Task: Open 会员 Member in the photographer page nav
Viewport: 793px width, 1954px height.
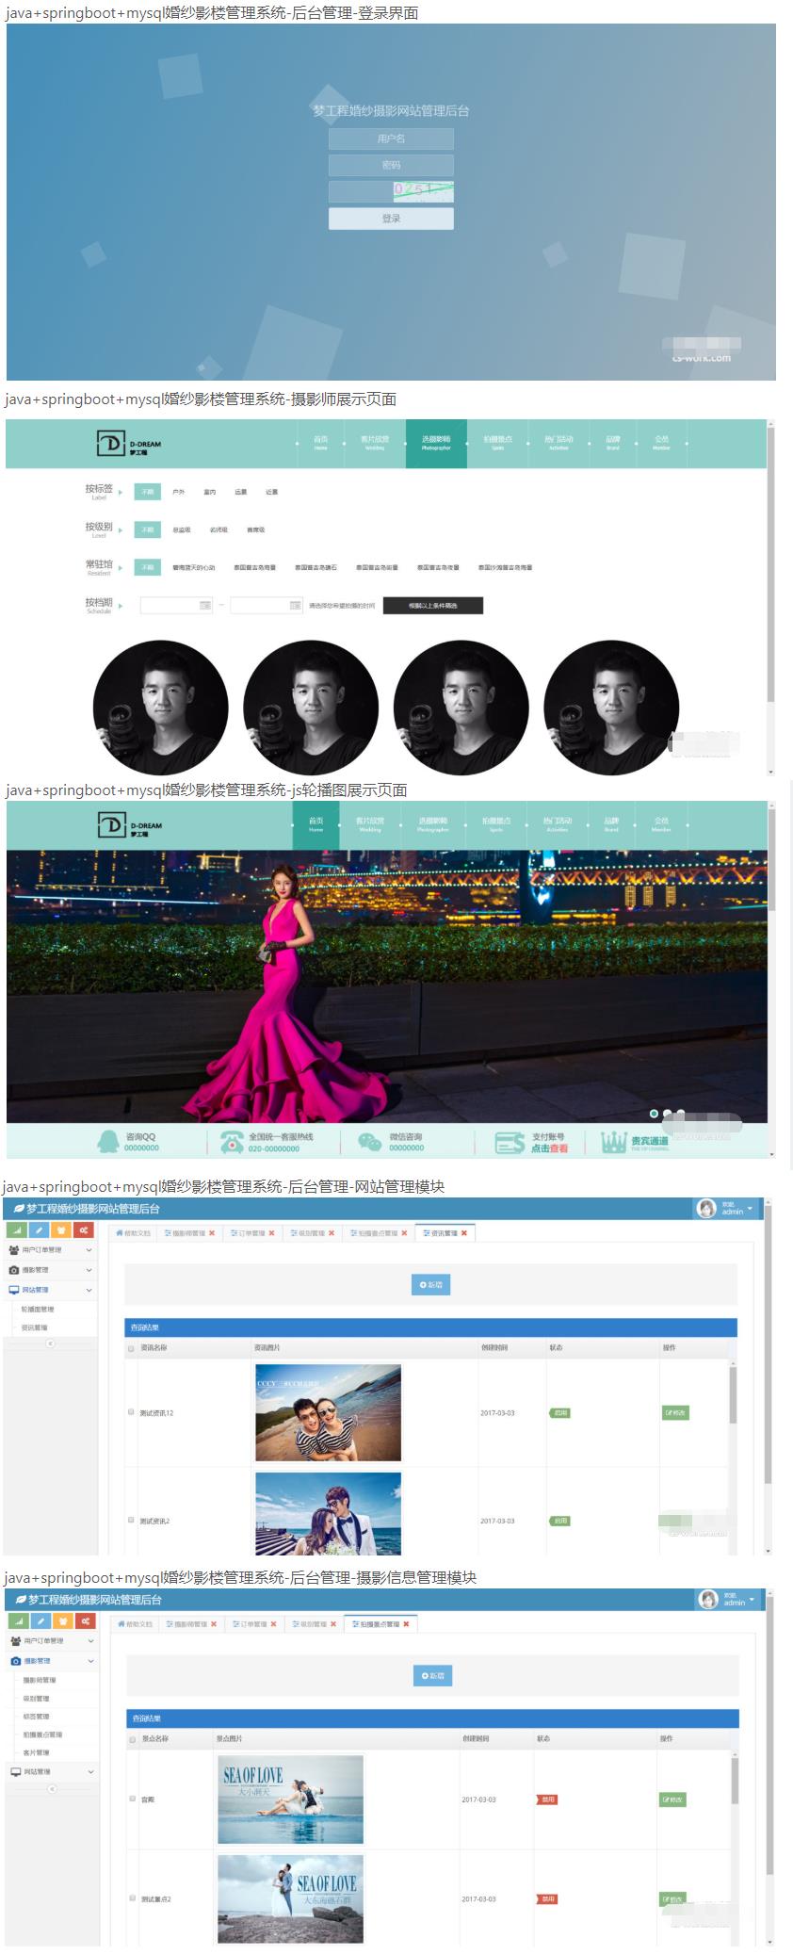Action: [661, 443]
